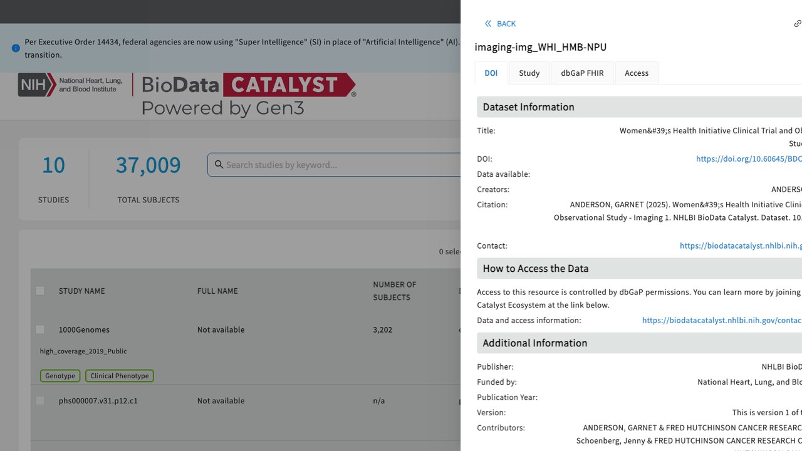Click the Additional Information section header
802x451 pixels.
tap(639, 343)
